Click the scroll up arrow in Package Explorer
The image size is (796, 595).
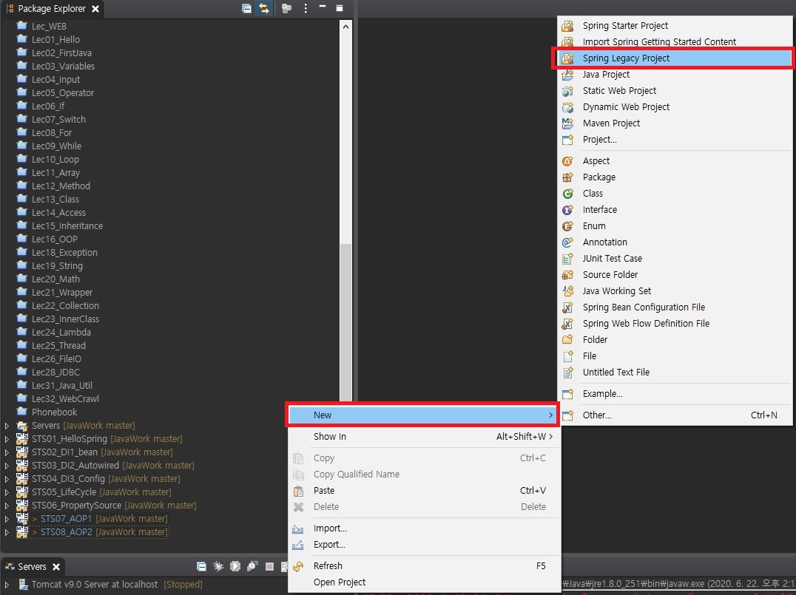[x=345, y=27]
